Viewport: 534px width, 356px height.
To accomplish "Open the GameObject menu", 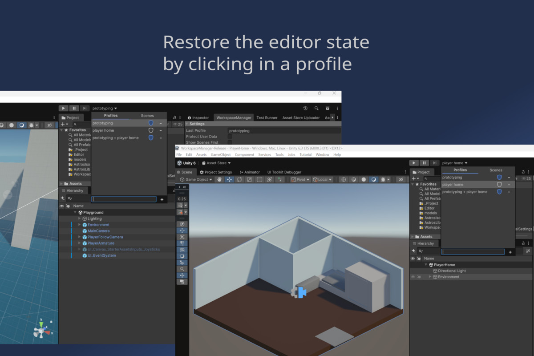I will pyautogui.click(x=221, y=154).
